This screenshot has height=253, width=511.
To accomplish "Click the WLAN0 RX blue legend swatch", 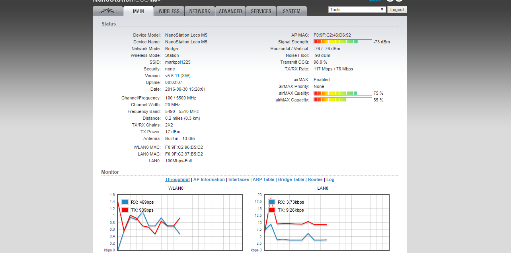I will (125, 202).
